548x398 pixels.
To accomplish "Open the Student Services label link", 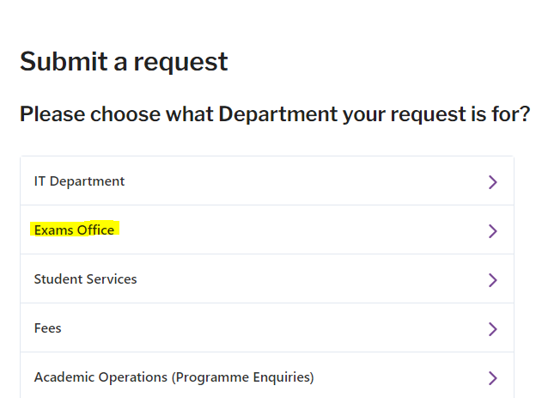I will 85,279.
